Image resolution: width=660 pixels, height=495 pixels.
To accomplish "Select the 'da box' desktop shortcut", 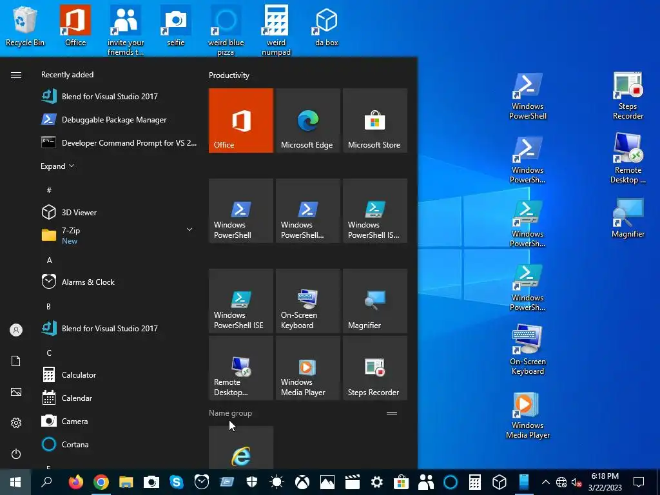I will [327, 26].
